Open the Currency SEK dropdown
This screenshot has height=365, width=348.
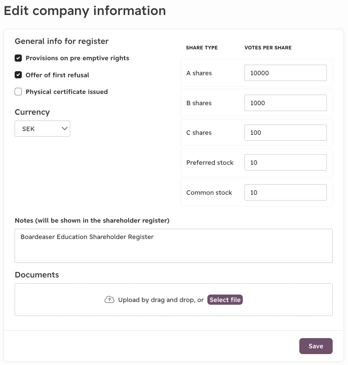coord(42,128)
